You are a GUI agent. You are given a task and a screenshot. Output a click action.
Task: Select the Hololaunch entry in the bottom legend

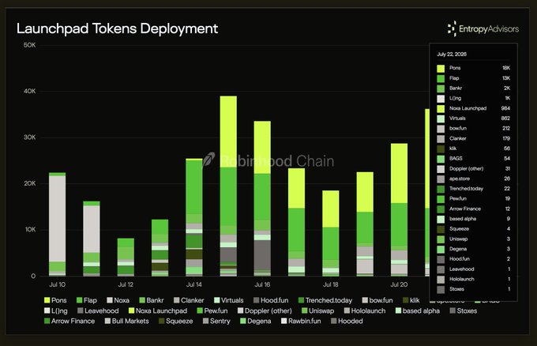[365, 310]
